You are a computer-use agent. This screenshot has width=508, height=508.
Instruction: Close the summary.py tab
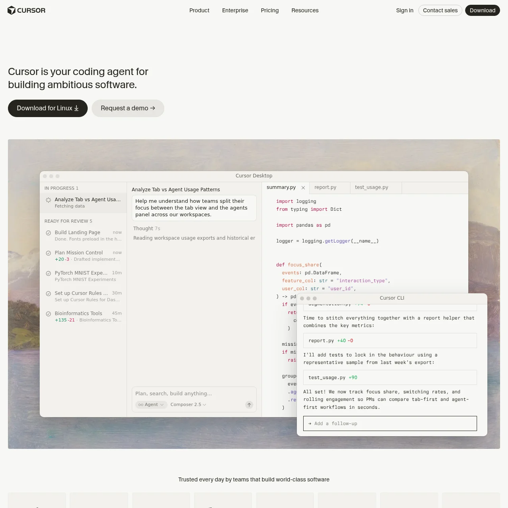pyautogui.click(x=303, y=188)
